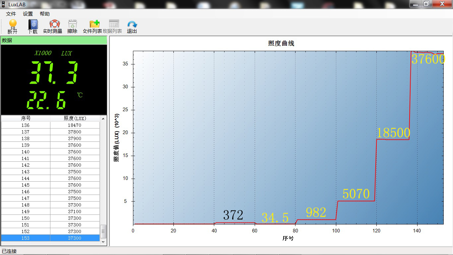The image size is (453, 255).
Task: Select row 136 with 18470 lux
Action: [x=50, y=125]
